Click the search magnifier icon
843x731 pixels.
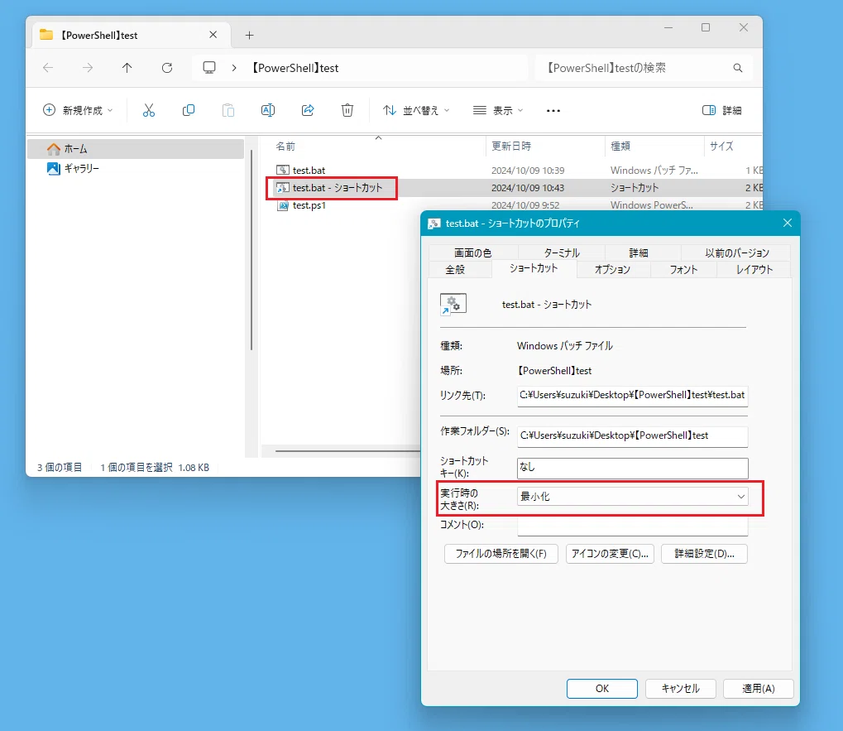tap(738, 68)
